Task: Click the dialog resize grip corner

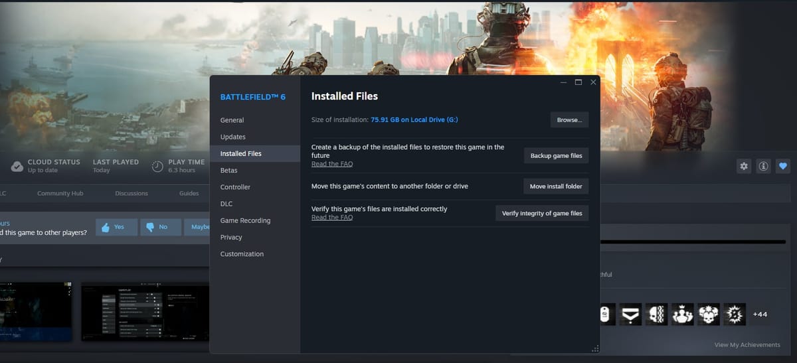Action: click(x=595, y=349)
